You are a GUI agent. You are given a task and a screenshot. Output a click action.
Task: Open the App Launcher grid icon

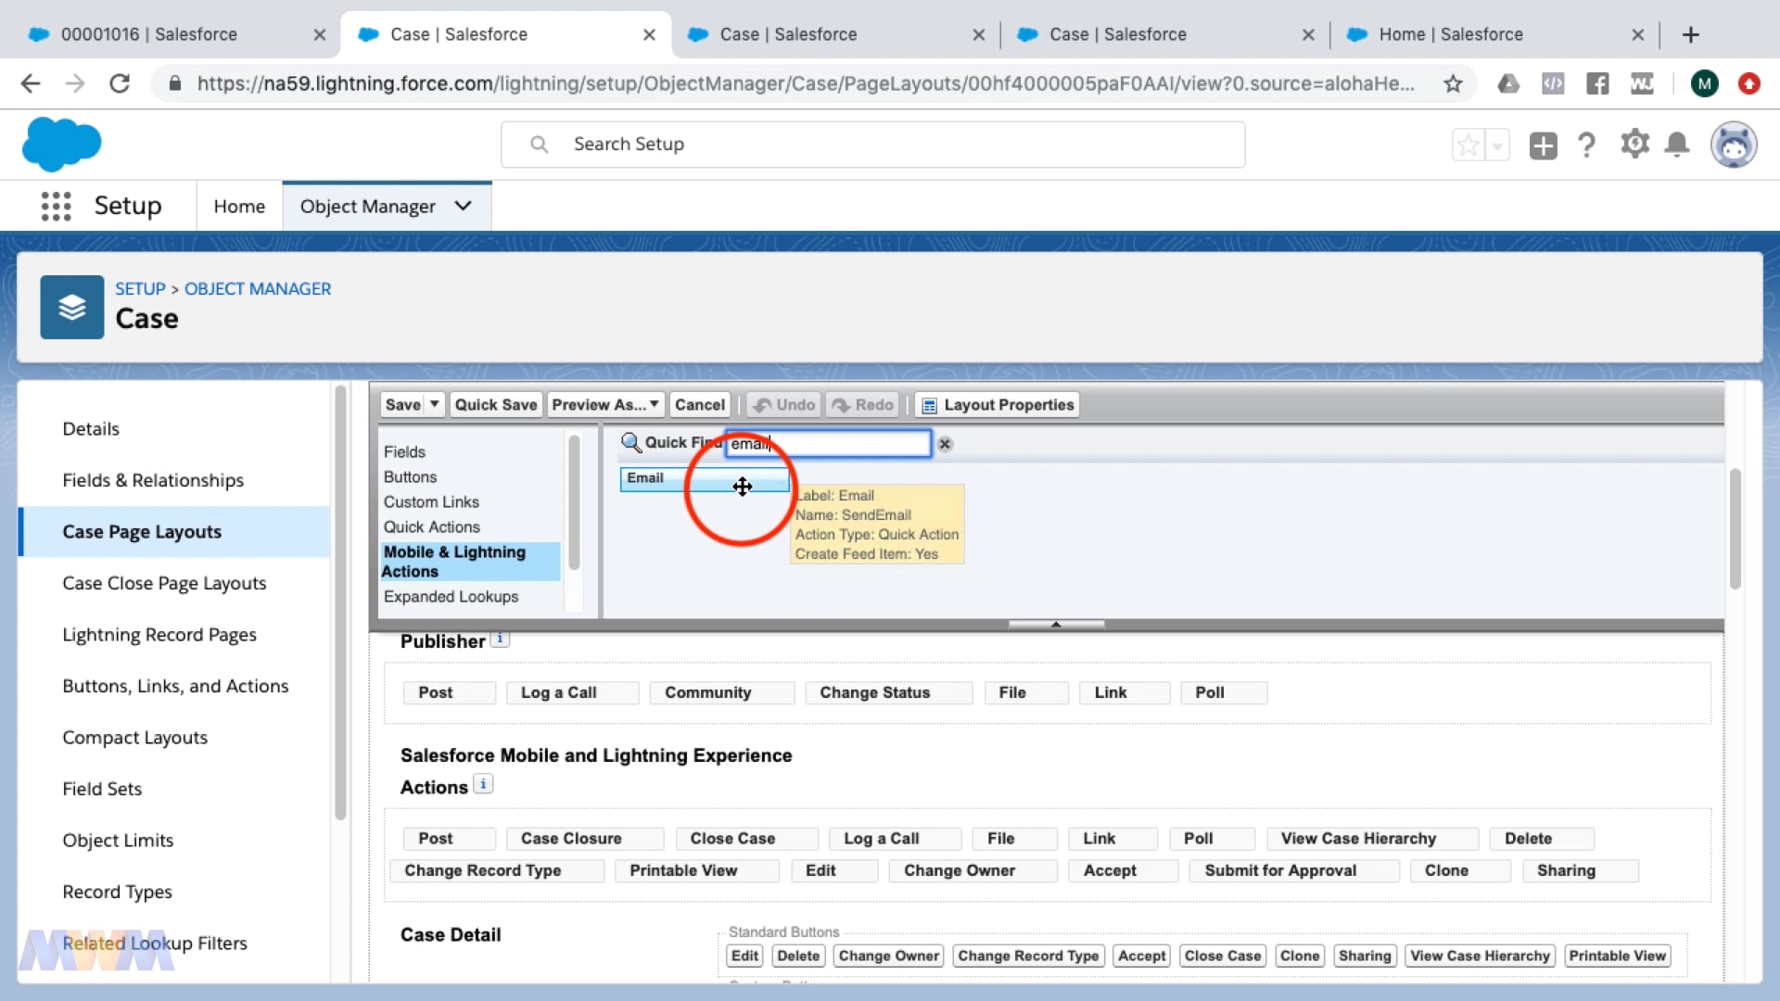(x=56, y=206)
